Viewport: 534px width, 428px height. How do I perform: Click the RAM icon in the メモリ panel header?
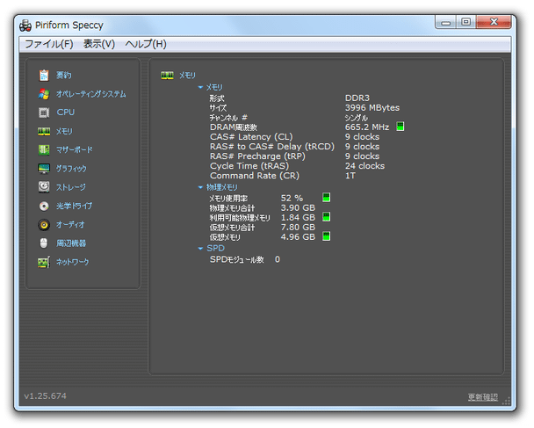pyautogui.click(x=167, y=76)
